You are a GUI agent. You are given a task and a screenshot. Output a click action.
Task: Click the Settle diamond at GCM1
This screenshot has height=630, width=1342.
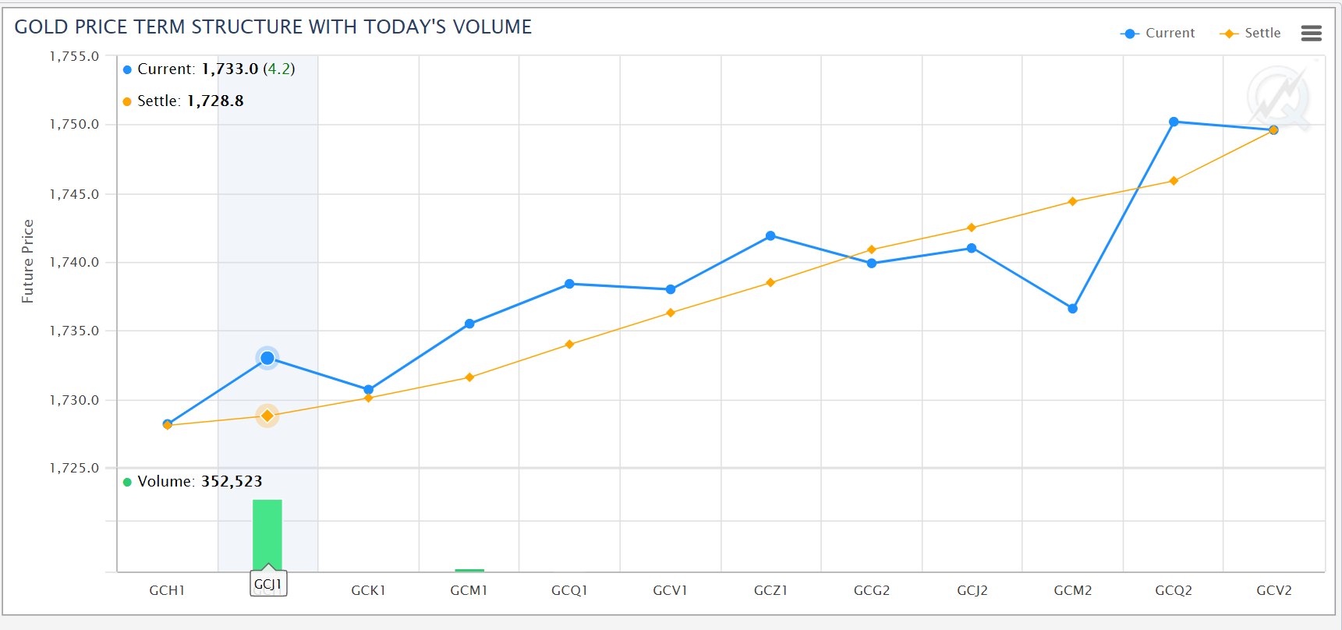469,377
